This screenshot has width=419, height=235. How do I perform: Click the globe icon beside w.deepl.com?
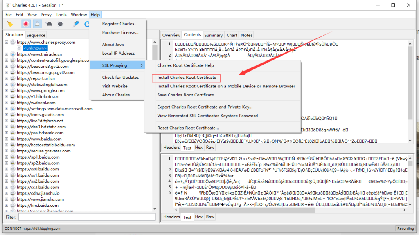pyautogui.click(x=13, y=103)
